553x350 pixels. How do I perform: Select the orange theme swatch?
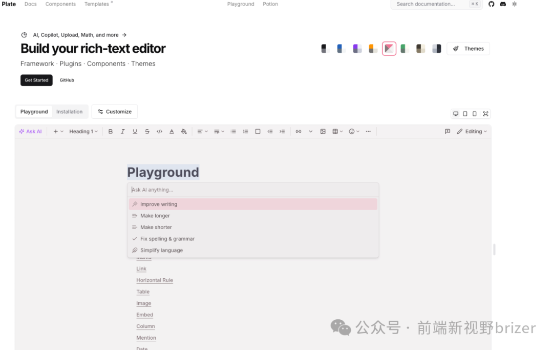tap(373, 49)
